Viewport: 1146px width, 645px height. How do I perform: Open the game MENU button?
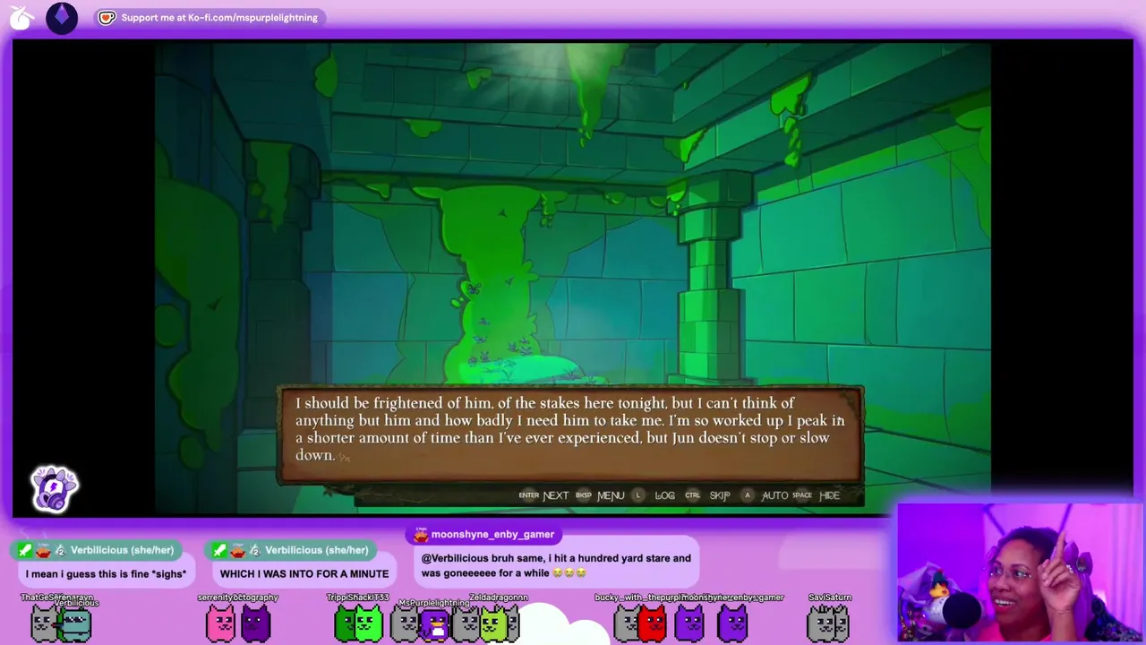click(611, 495)
